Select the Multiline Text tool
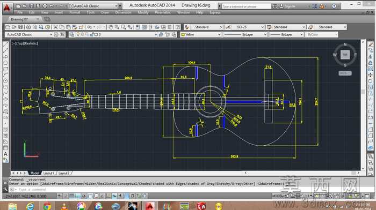This screenshot has width=376, height=210. point(5,154)
